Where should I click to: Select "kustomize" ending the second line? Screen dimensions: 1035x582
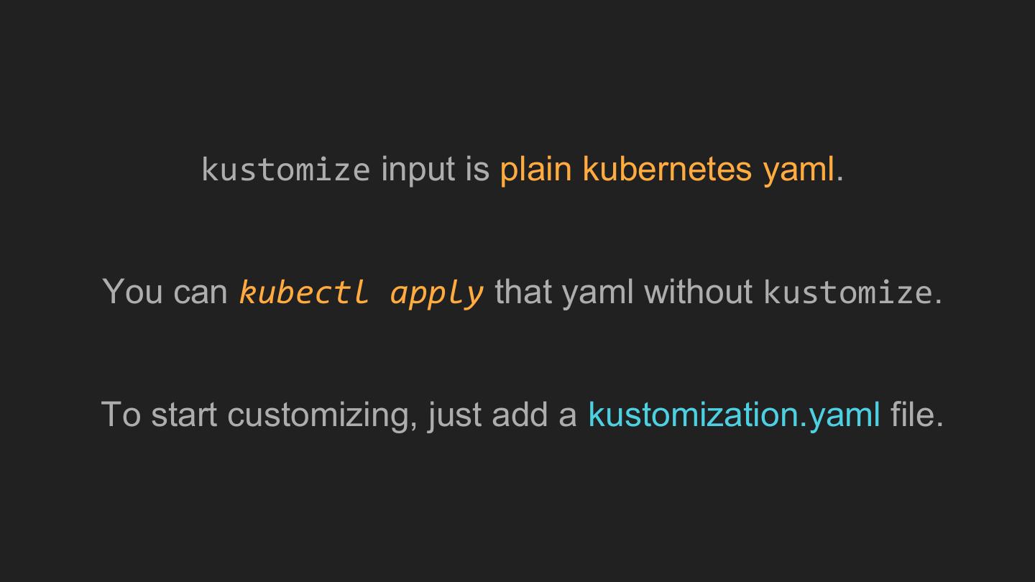pos(847,292)
